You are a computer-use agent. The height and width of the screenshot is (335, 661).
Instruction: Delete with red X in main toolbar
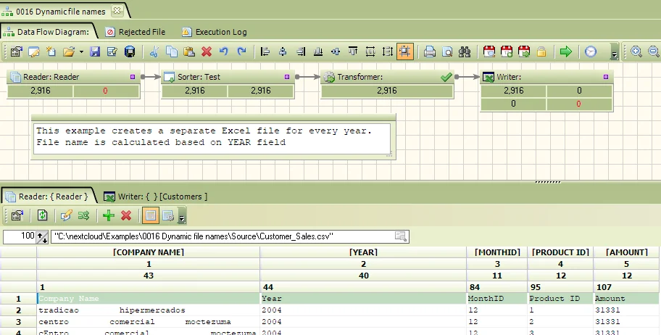point(207,51)
